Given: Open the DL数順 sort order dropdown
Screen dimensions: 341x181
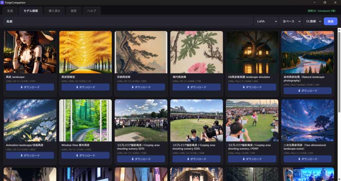Looking at the screenshot, I should (312, 21).
